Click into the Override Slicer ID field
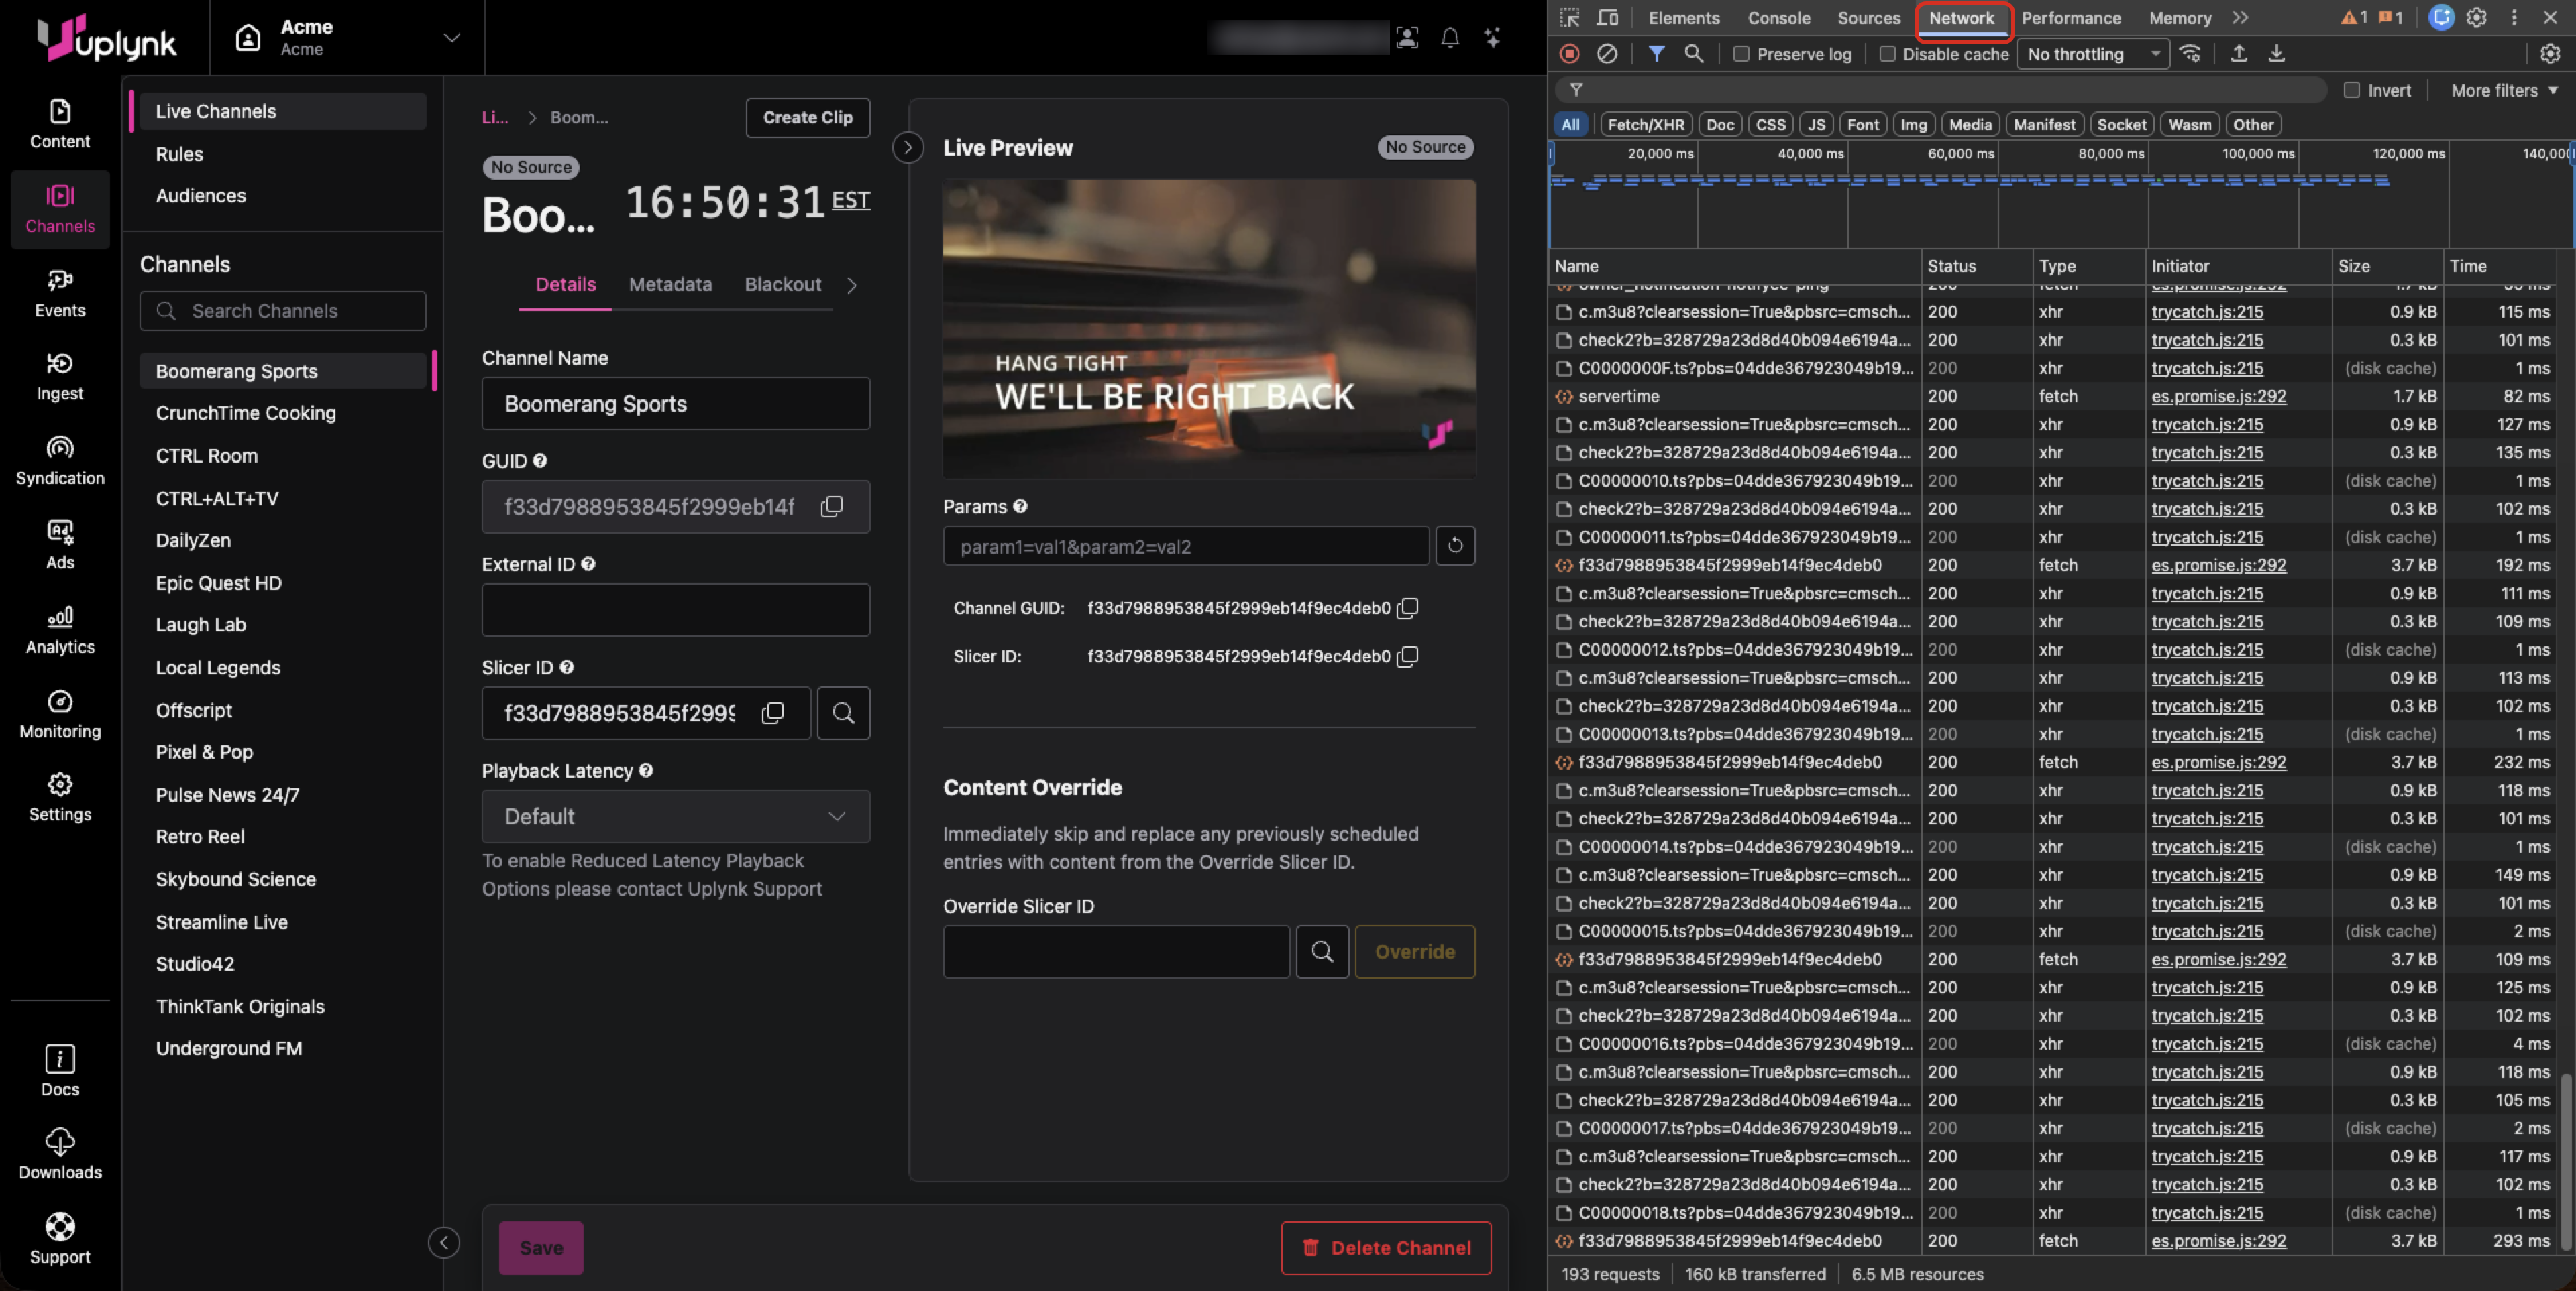The height and width of the screenshot is (1291, 2576). pyautogui.click(x=1116, y=951)
